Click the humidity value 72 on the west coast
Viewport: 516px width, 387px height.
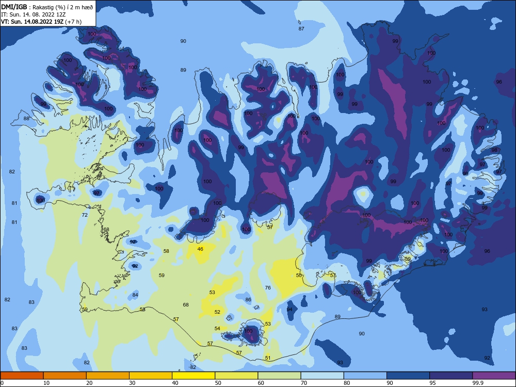pos(85,215)
